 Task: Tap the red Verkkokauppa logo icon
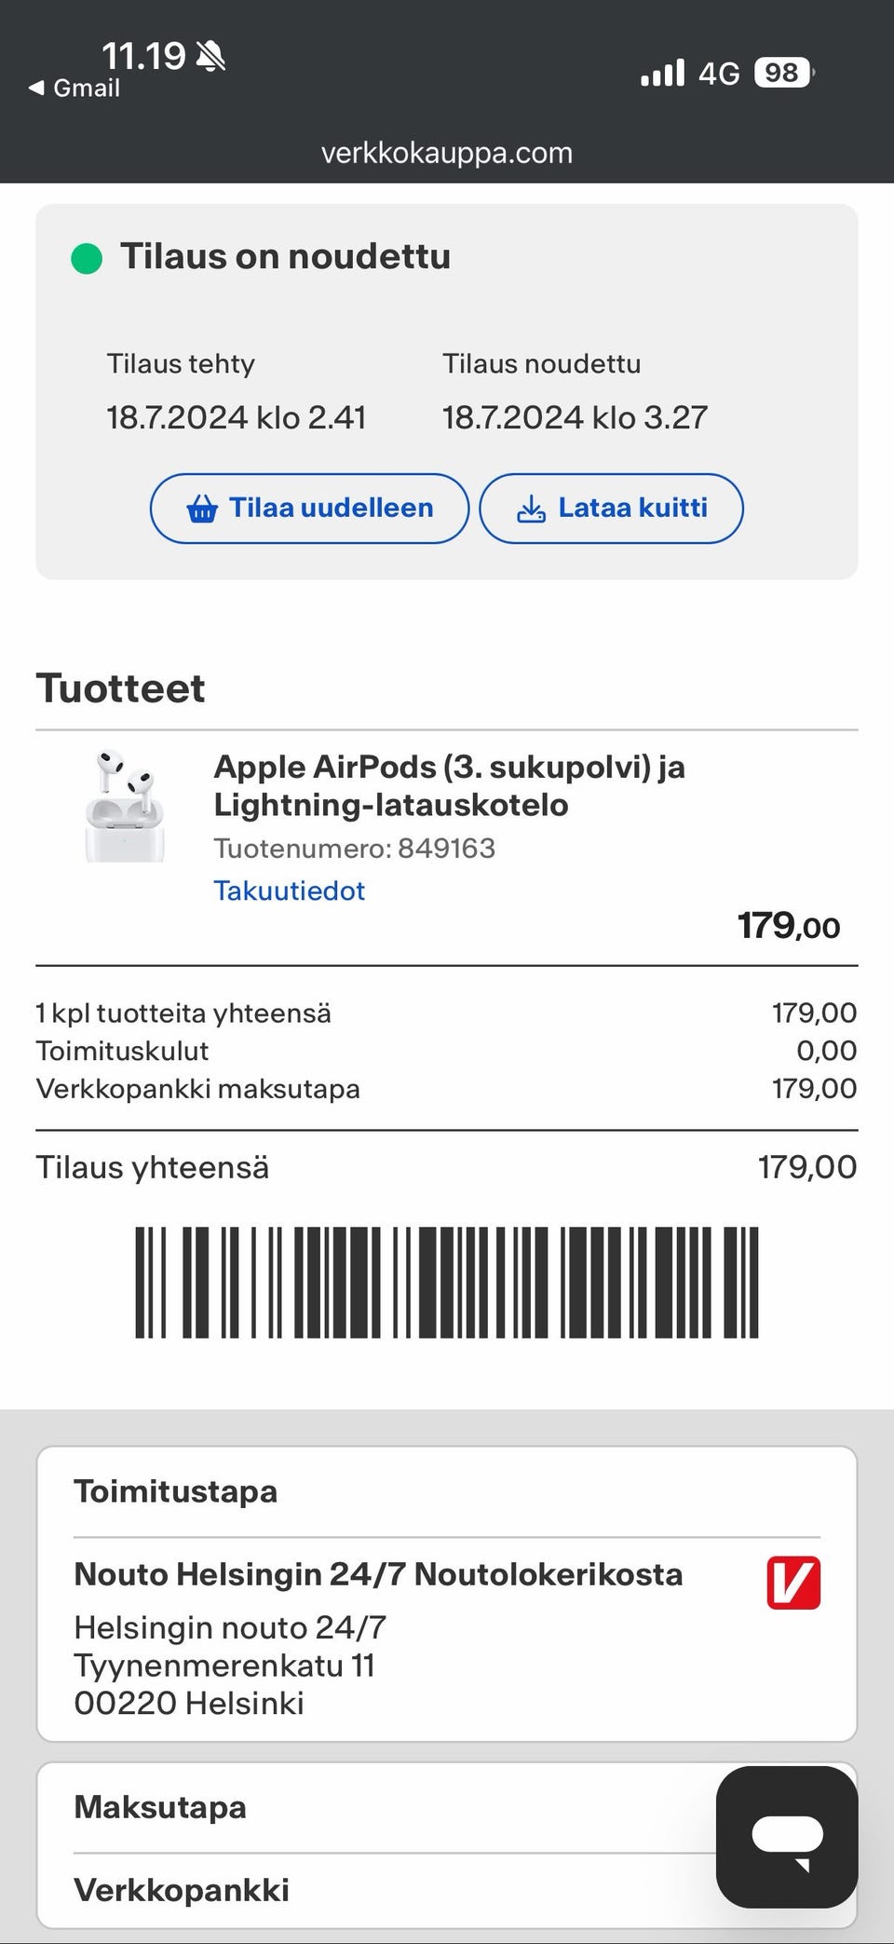pos(793,1583)
